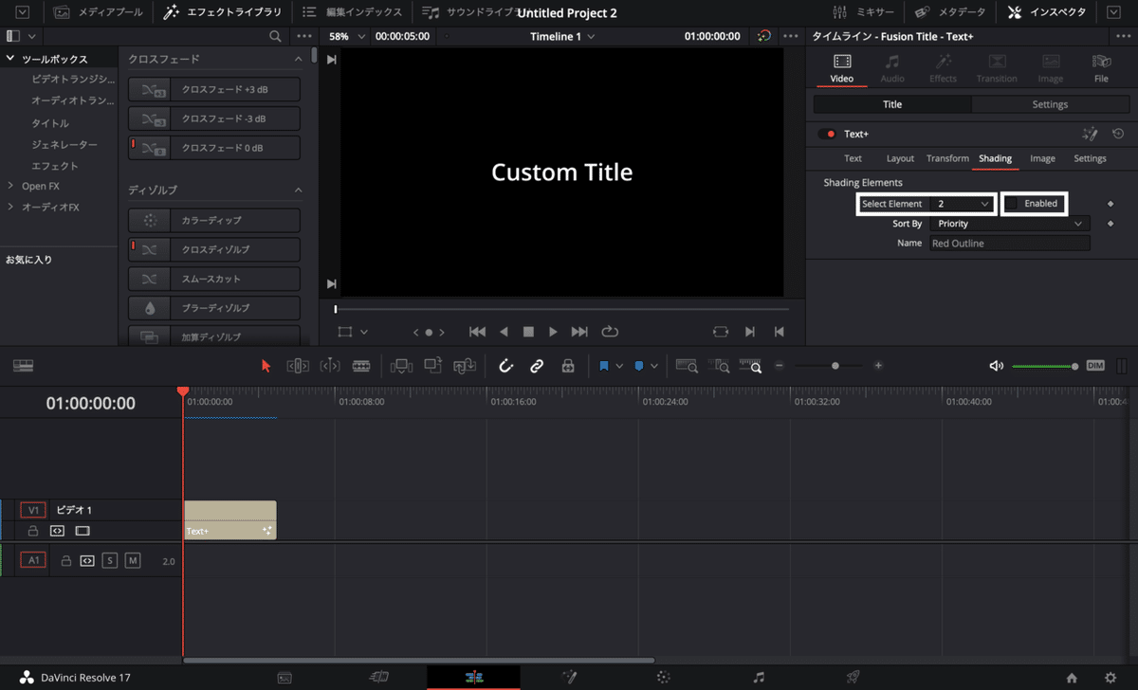Adjust the timeline zoom slider handle
Viewport: 1138px width, 690px height.
coord(835,366)
